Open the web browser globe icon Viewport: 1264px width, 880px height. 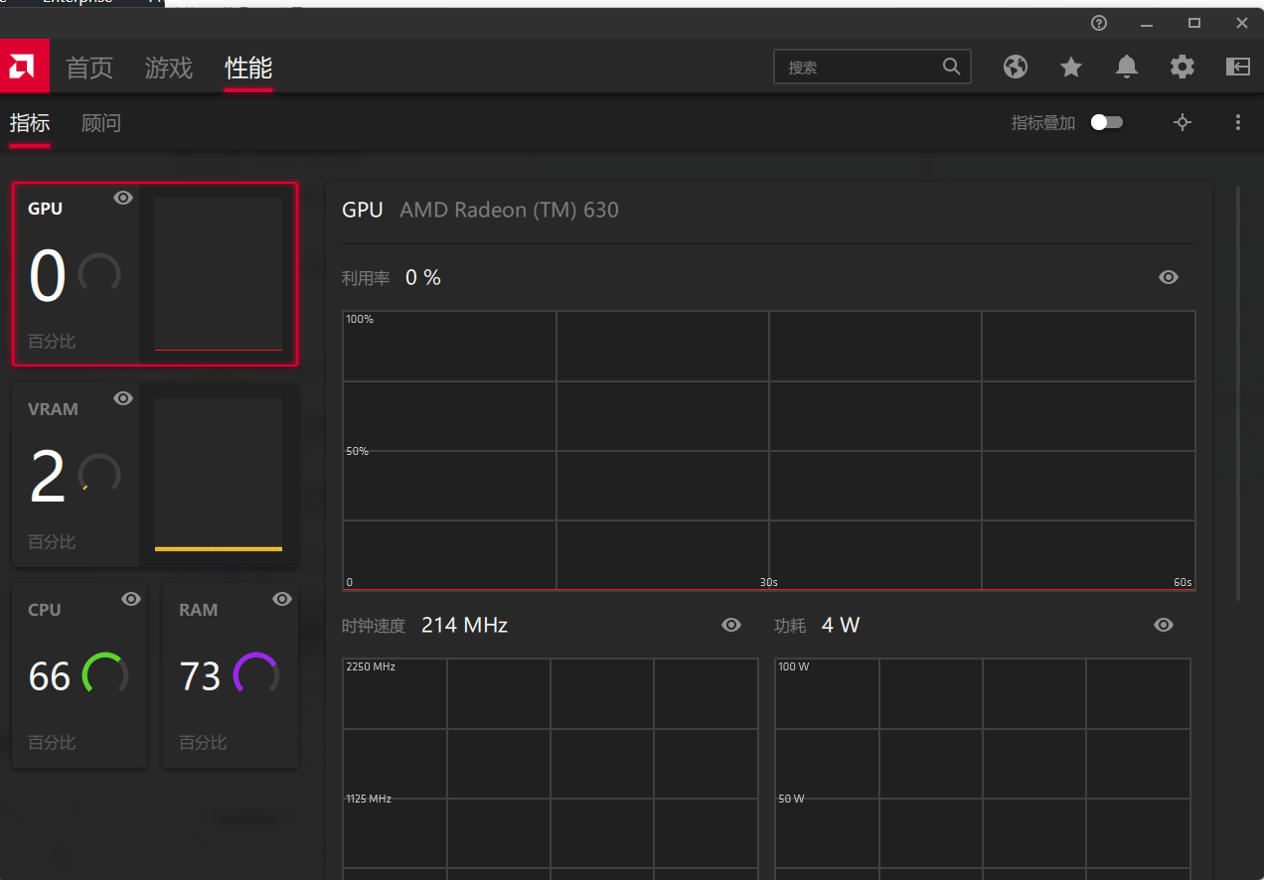click(1016, 67)
